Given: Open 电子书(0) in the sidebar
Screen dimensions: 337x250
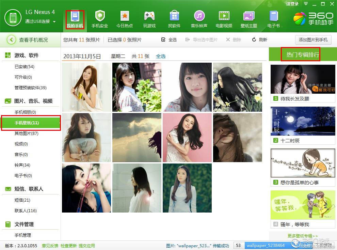Looking at the screenshot, I should [x=23, y=175].
